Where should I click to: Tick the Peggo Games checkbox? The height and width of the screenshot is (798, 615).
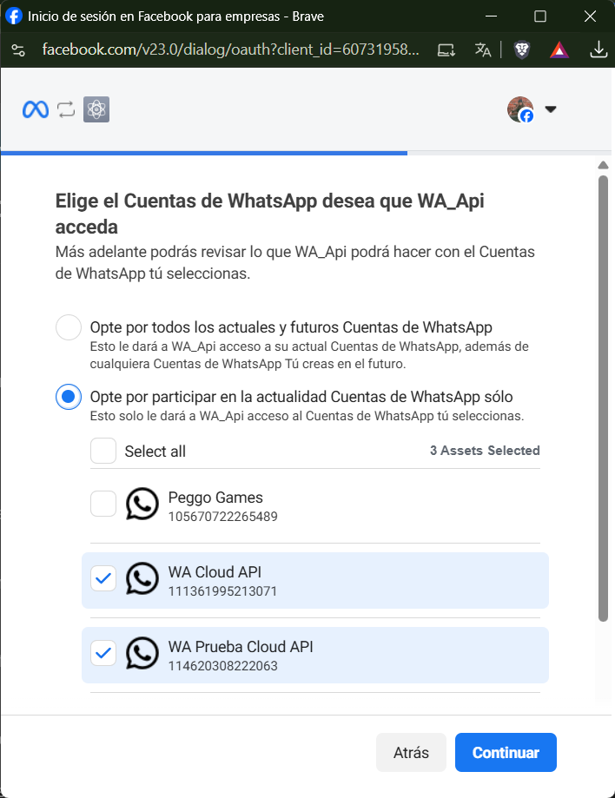[x=103, y=504]
